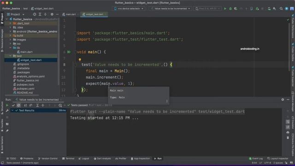The height and width of the screenshot is (166, 295).
Task: Open test history clock icon in Run toolbar
Action: point(60,105)
